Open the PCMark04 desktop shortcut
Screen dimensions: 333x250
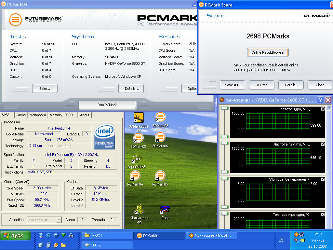click(135, 178)
